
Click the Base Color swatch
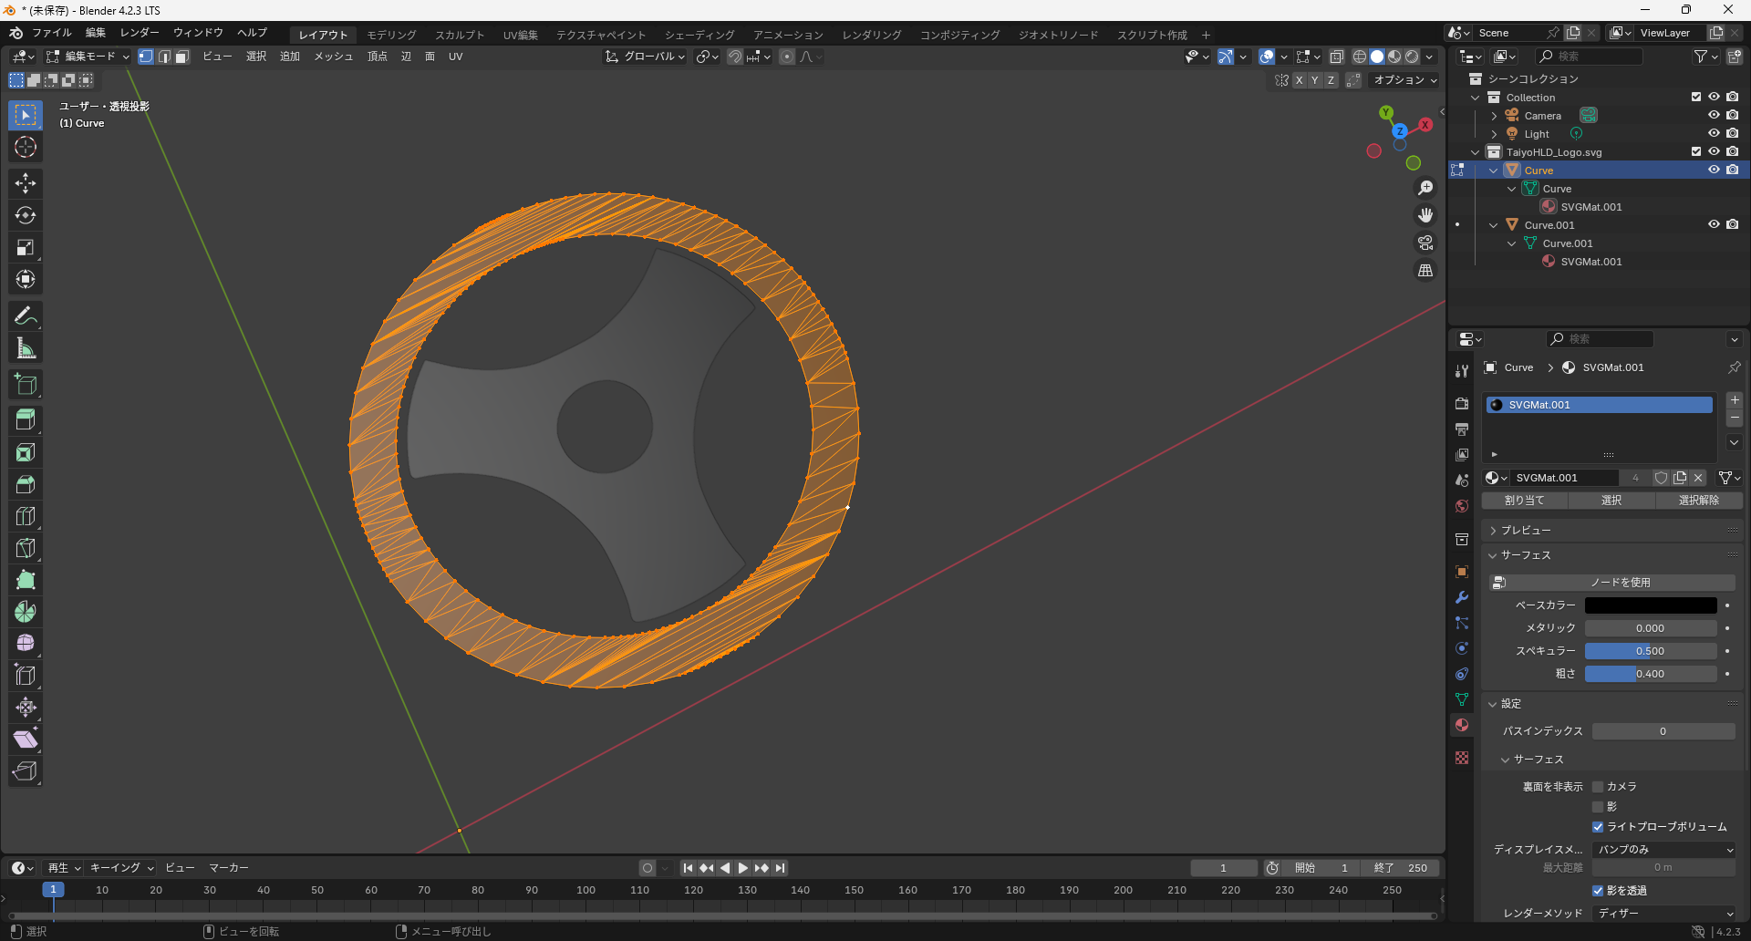(x=1650, y=605)
